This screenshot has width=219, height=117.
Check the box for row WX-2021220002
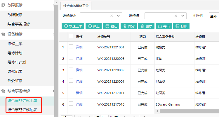pos(71,69)
